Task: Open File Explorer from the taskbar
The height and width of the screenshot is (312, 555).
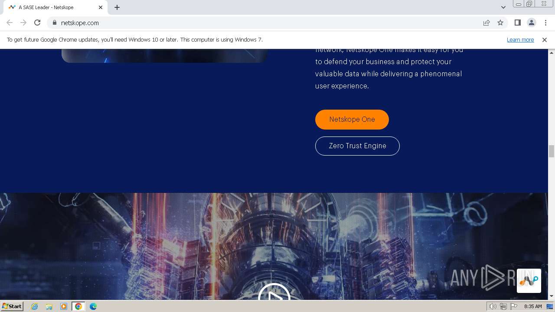Action: (x=49, y=306)
